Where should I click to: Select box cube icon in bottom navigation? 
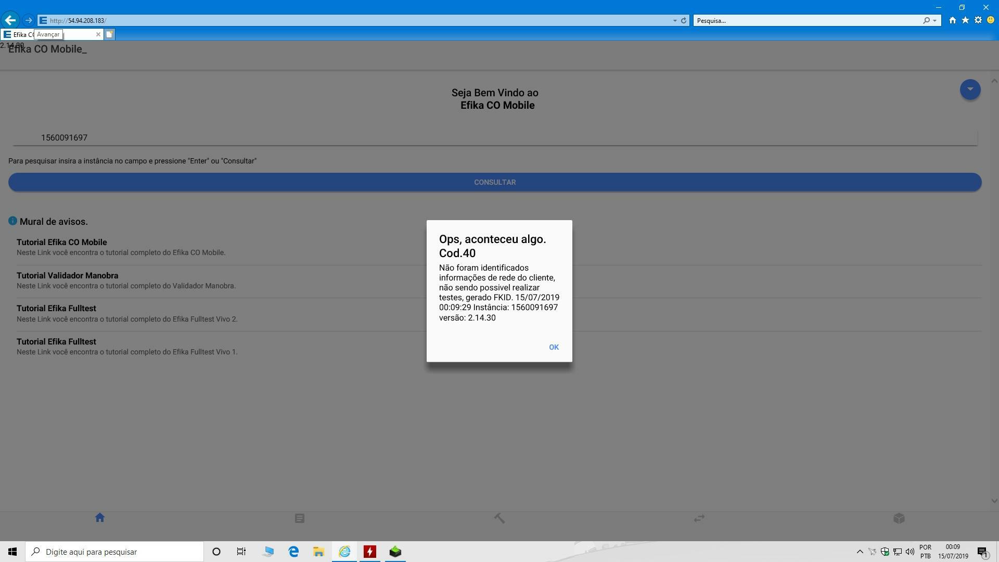pos(899,518)
